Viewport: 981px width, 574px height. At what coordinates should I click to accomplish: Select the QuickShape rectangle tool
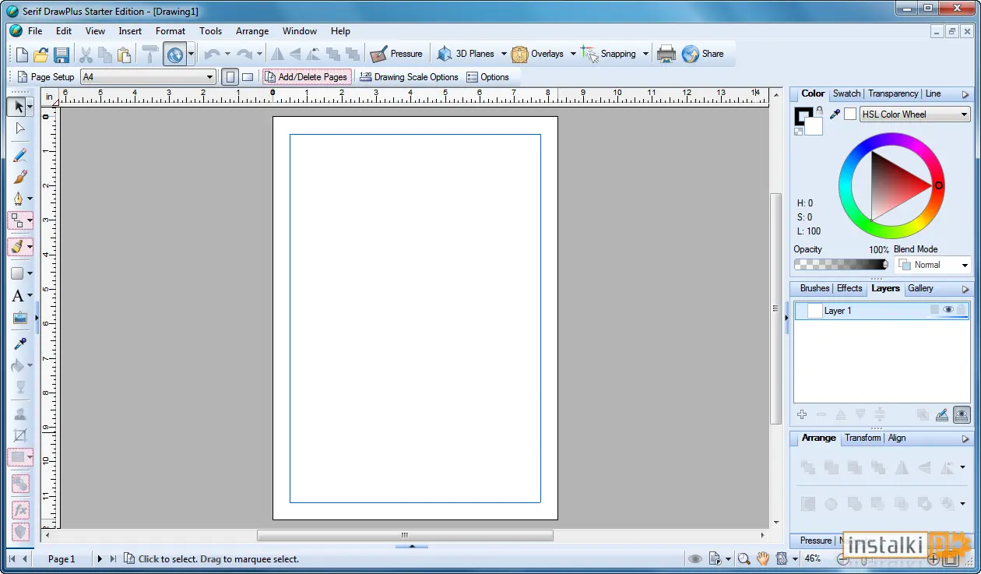point(17,273)
